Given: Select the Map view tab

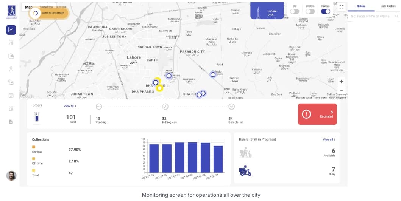Looking at the screenshot, I should [29, 7].
